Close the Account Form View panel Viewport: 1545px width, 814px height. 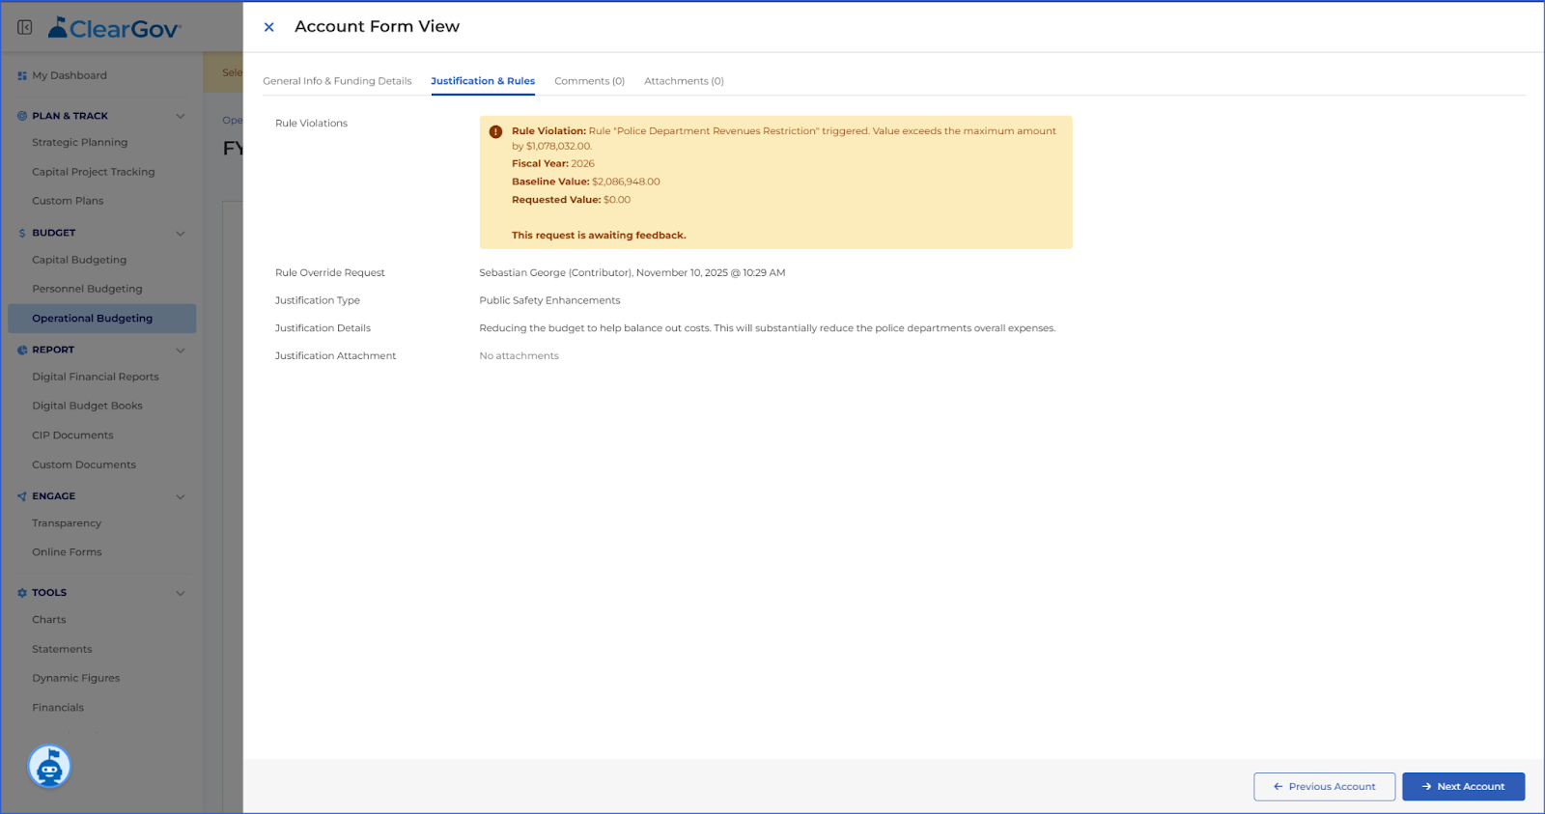pyautogui.click(x=269, y=27)
